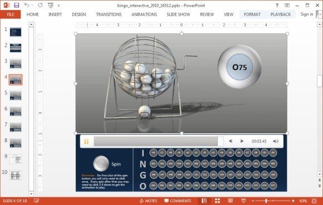Open the PLAYBACK ribbon tab
323x205 pixels.
point(281,14)
